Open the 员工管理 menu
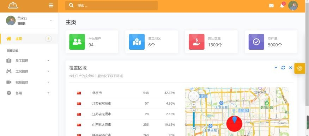Image resolution: width=309 pixels, height=136 pixels. [x=29, y=61]
